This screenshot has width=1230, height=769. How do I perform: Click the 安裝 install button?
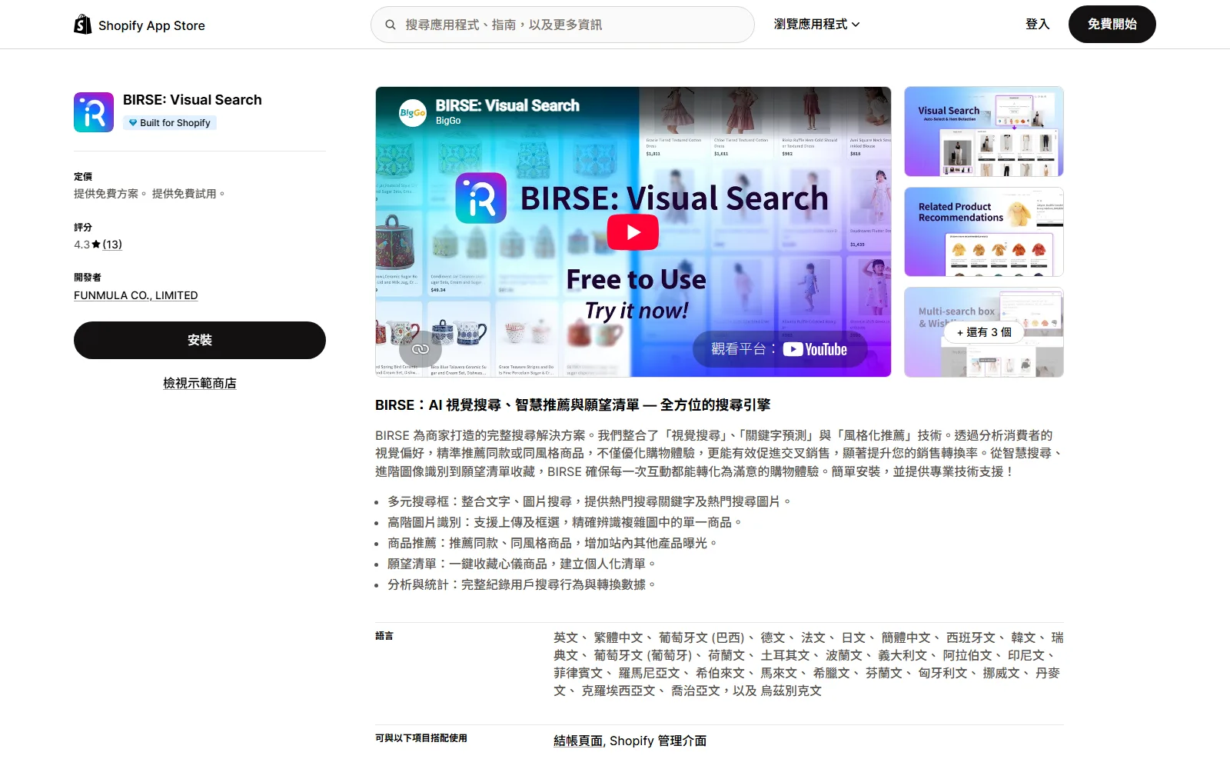tap(200, 340)
